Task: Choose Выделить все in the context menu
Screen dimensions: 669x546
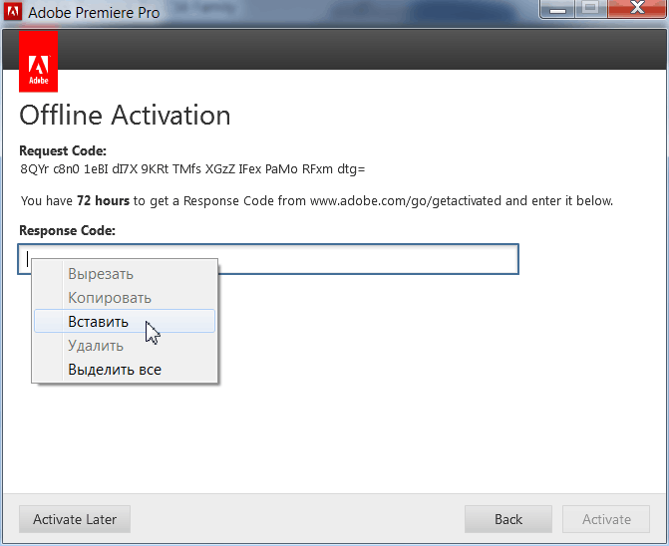Action: click(125, 369)
